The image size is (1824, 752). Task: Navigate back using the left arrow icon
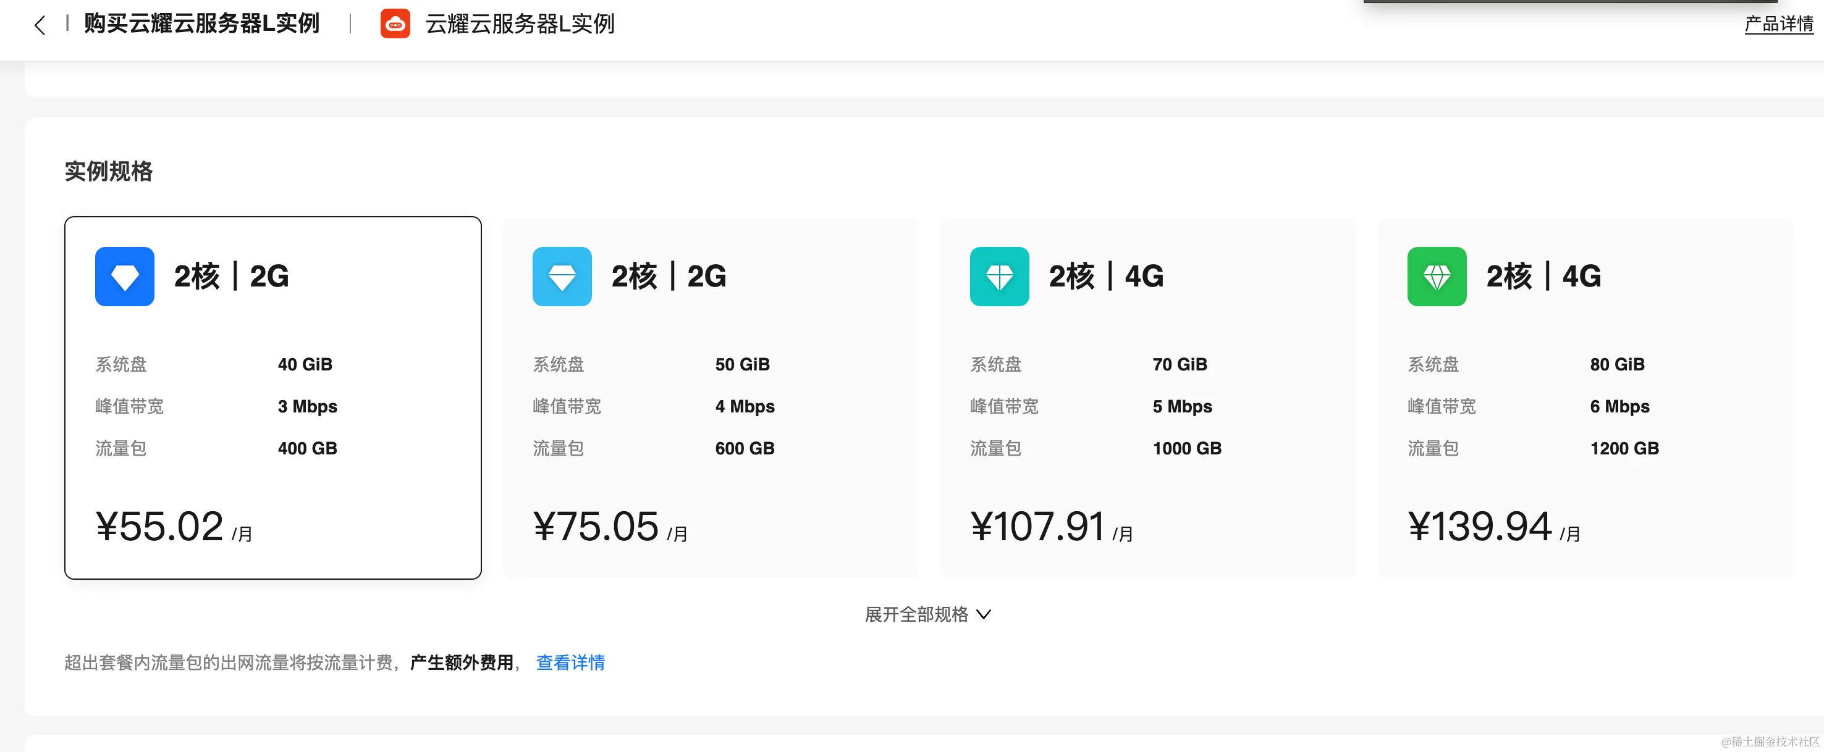(x=39, y=25)
